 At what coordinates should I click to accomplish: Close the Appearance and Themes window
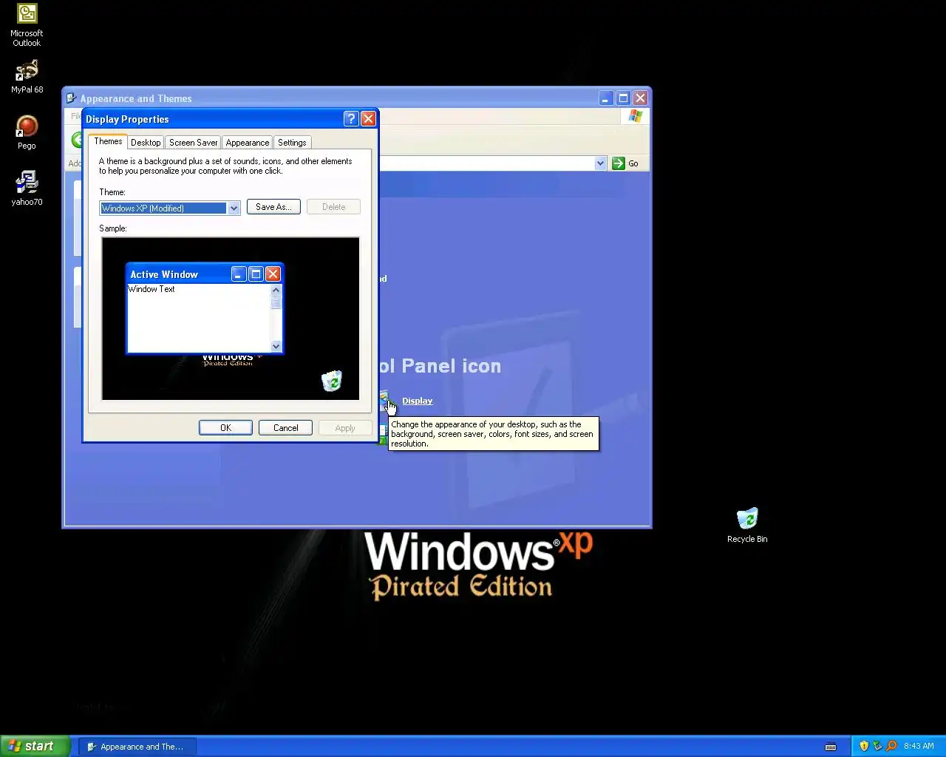pos(640,98)
